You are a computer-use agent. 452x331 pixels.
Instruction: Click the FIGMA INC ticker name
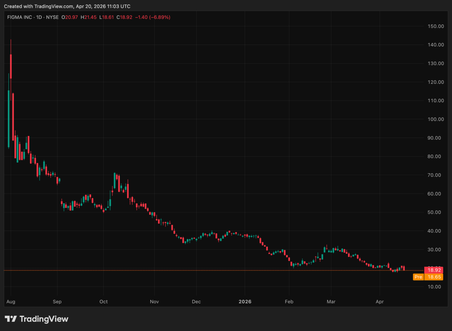[x=19, y=17]
